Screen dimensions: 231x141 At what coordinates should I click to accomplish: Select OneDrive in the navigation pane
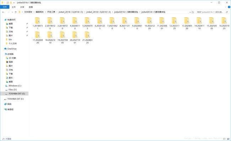[x=12, y=49]
